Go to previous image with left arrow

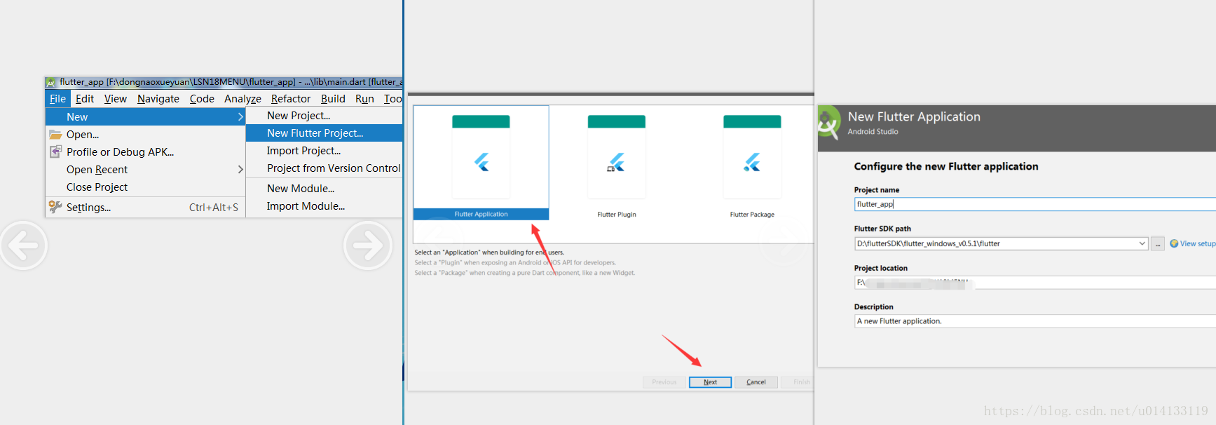[24, 245]
